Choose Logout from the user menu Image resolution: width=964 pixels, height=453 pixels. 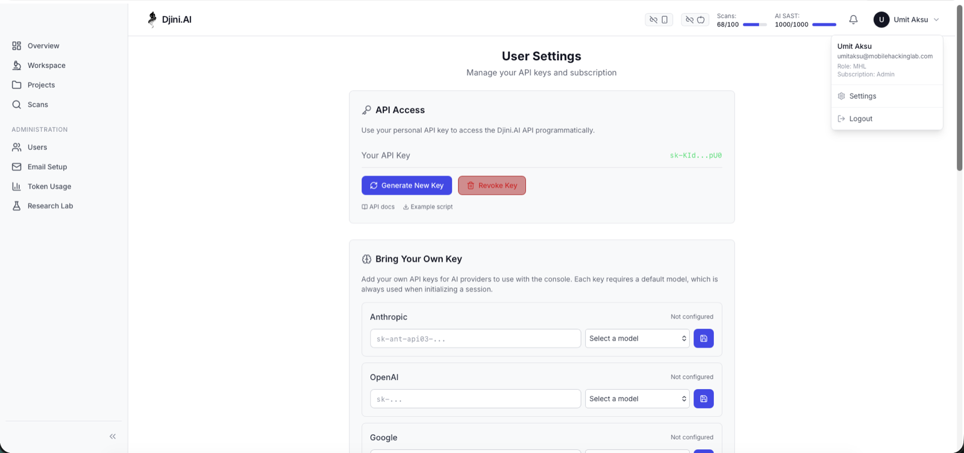tap(887, 119)
